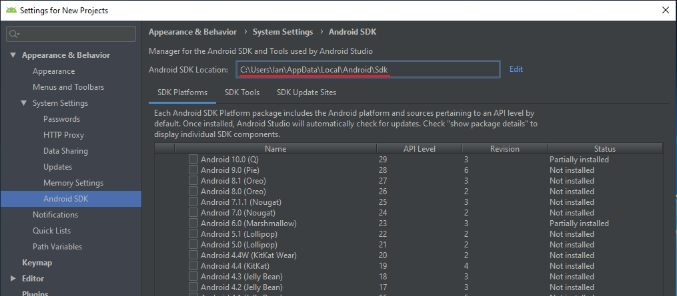This screenshot has width=677, height=296.
Task: Click System Settings breadcrumb
Action: tap(283, 32)
